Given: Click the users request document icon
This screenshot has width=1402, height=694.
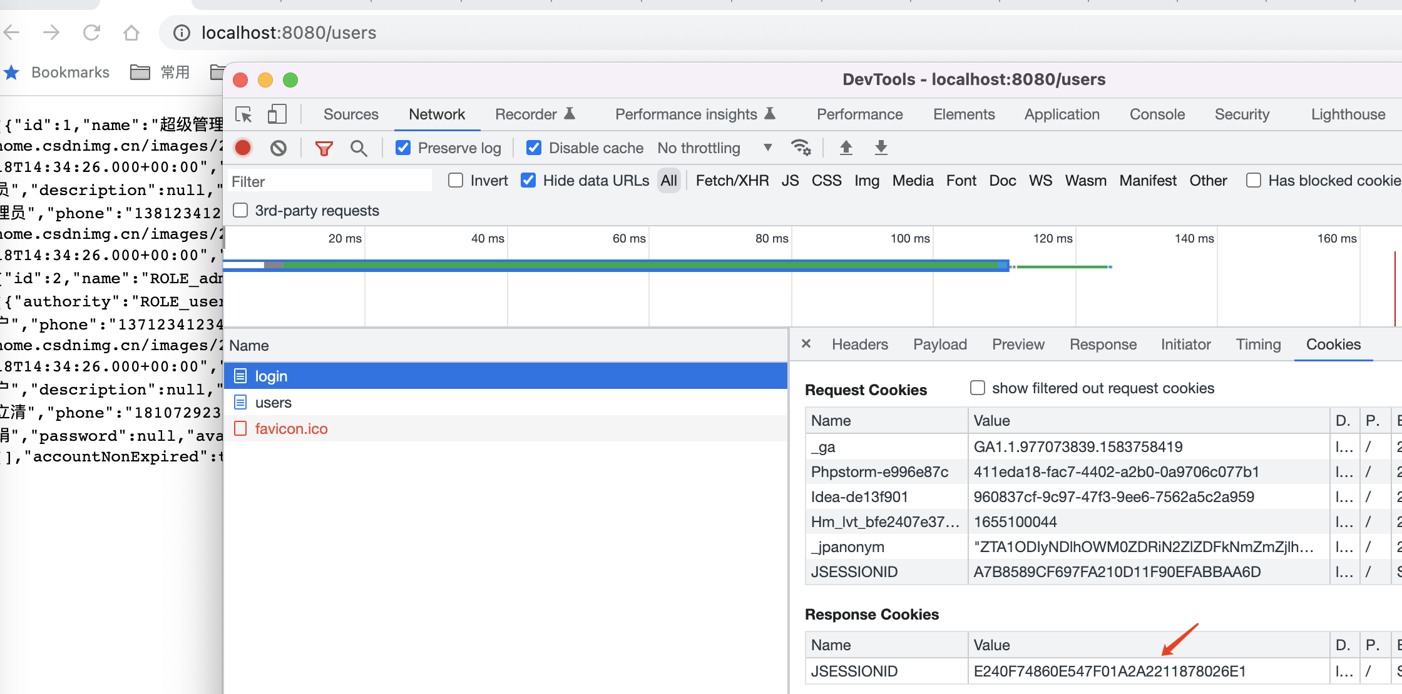Looking at the screenshot, I should pyautogui.click(x=240, y=402).
